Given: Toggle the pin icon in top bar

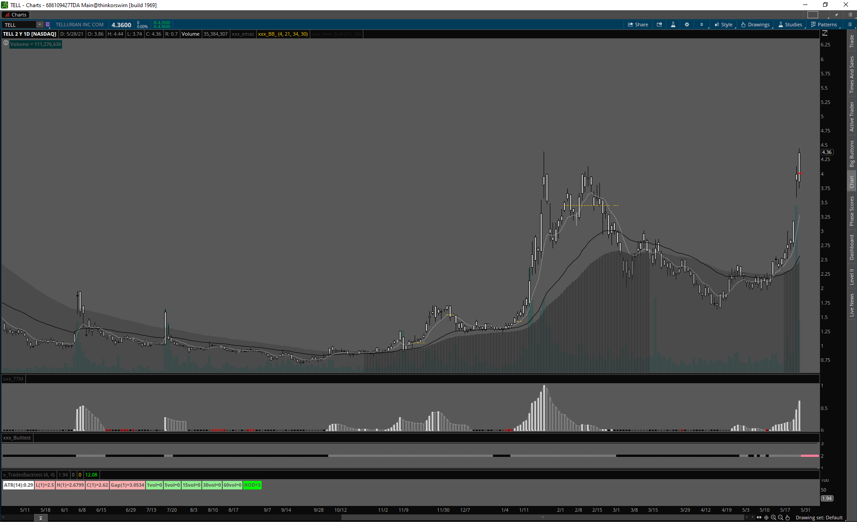Looking at the screenshot, I should pos(837,15).
